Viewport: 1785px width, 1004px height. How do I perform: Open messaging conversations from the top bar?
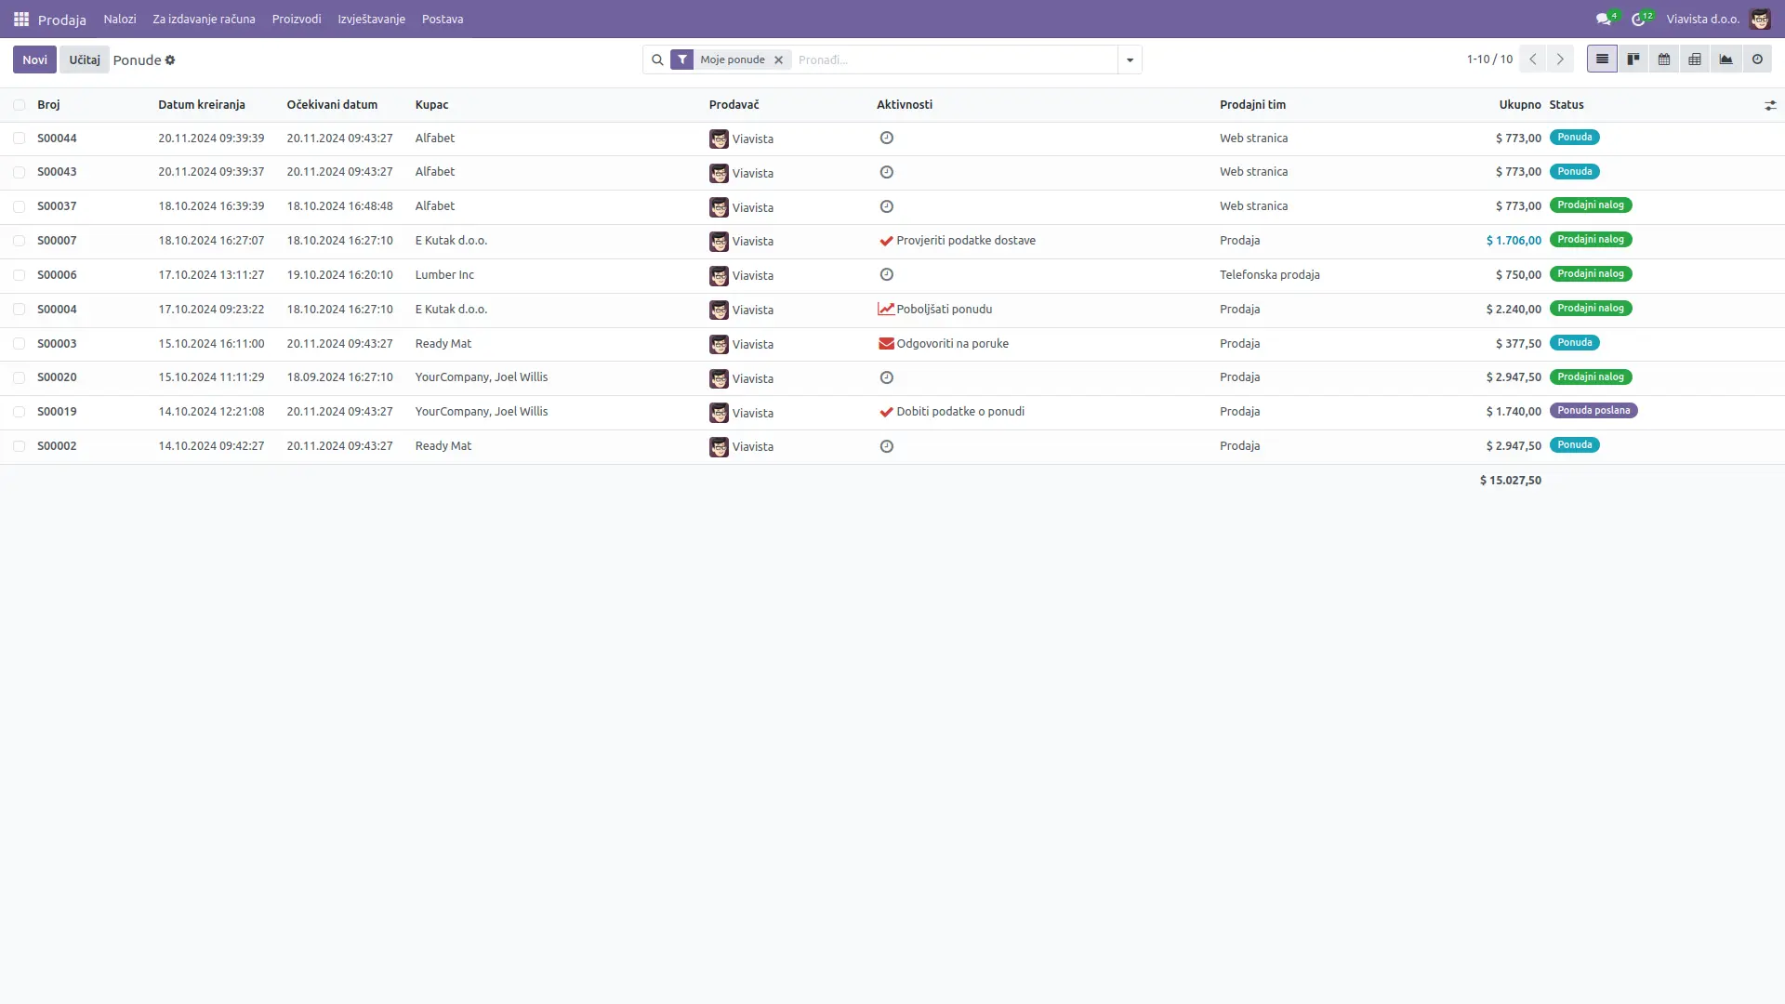point(1604,18)
